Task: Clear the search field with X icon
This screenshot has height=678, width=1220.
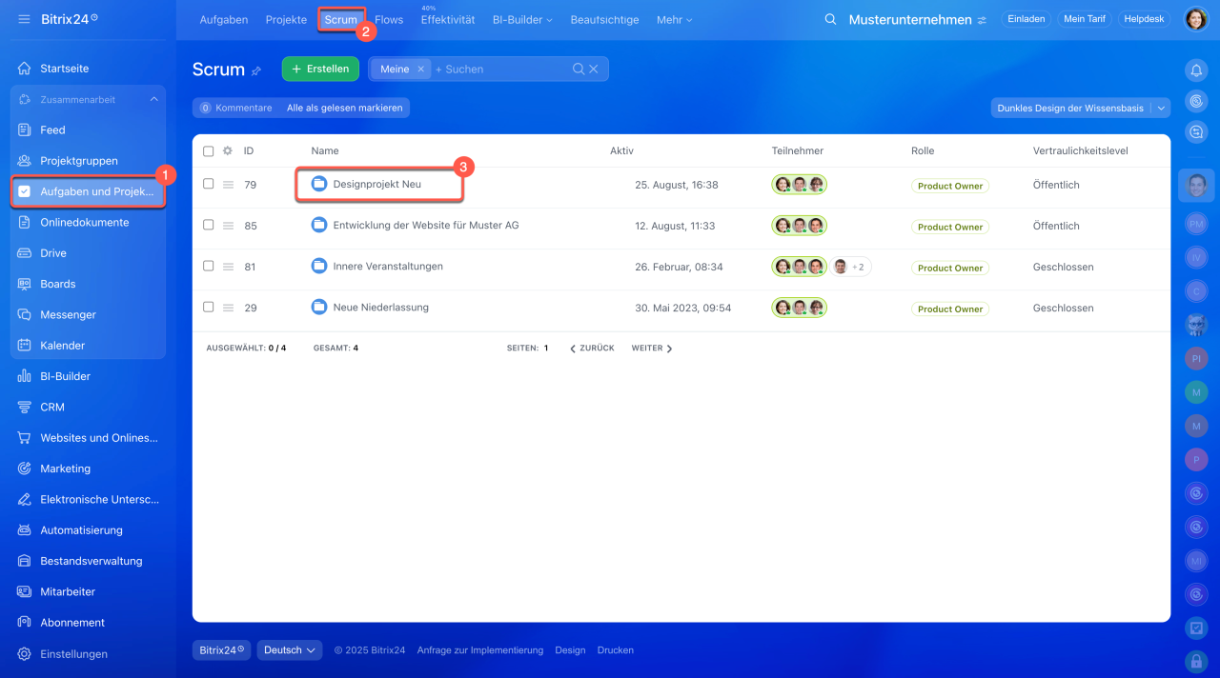Action: (594, 69)
